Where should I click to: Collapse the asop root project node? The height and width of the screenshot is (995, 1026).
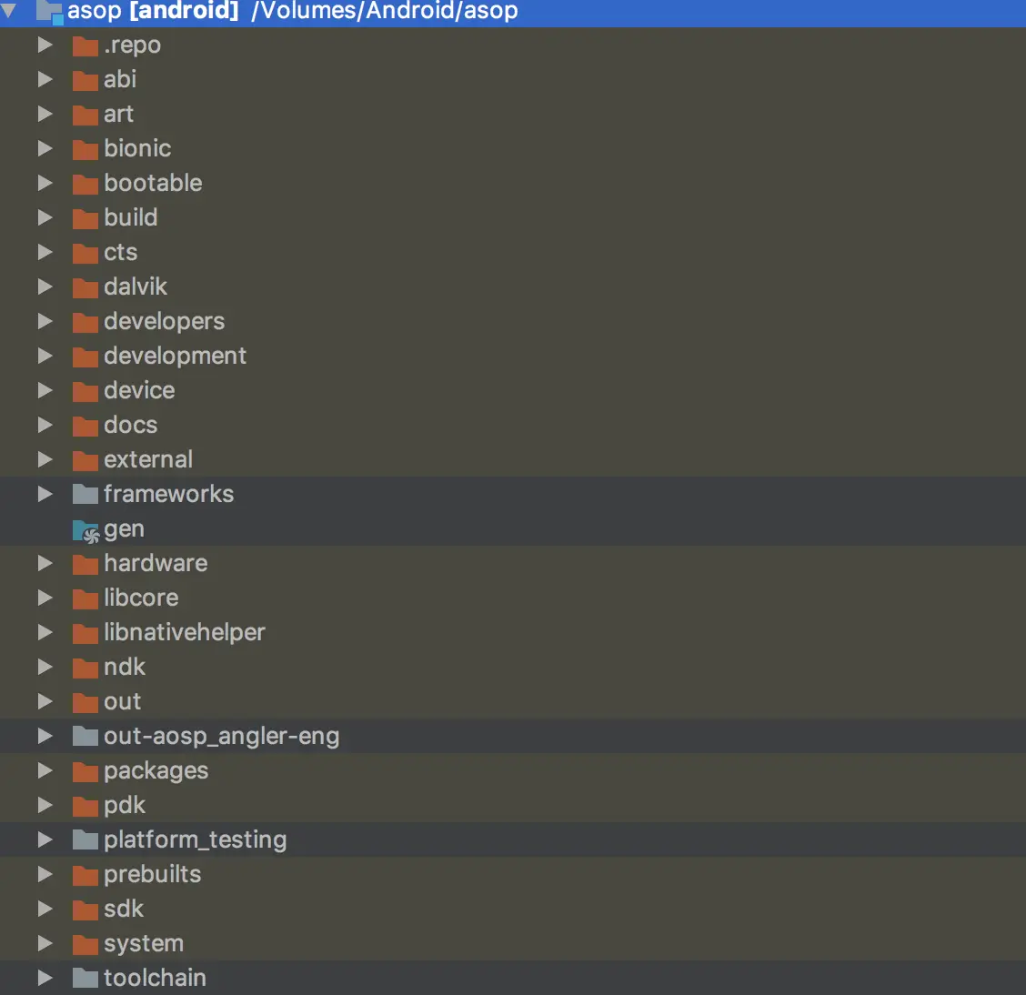pyautogui.click(x=8, y=10)
